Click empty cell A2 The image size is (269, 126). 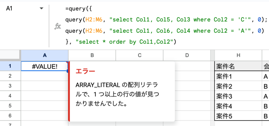click(45, 76)
